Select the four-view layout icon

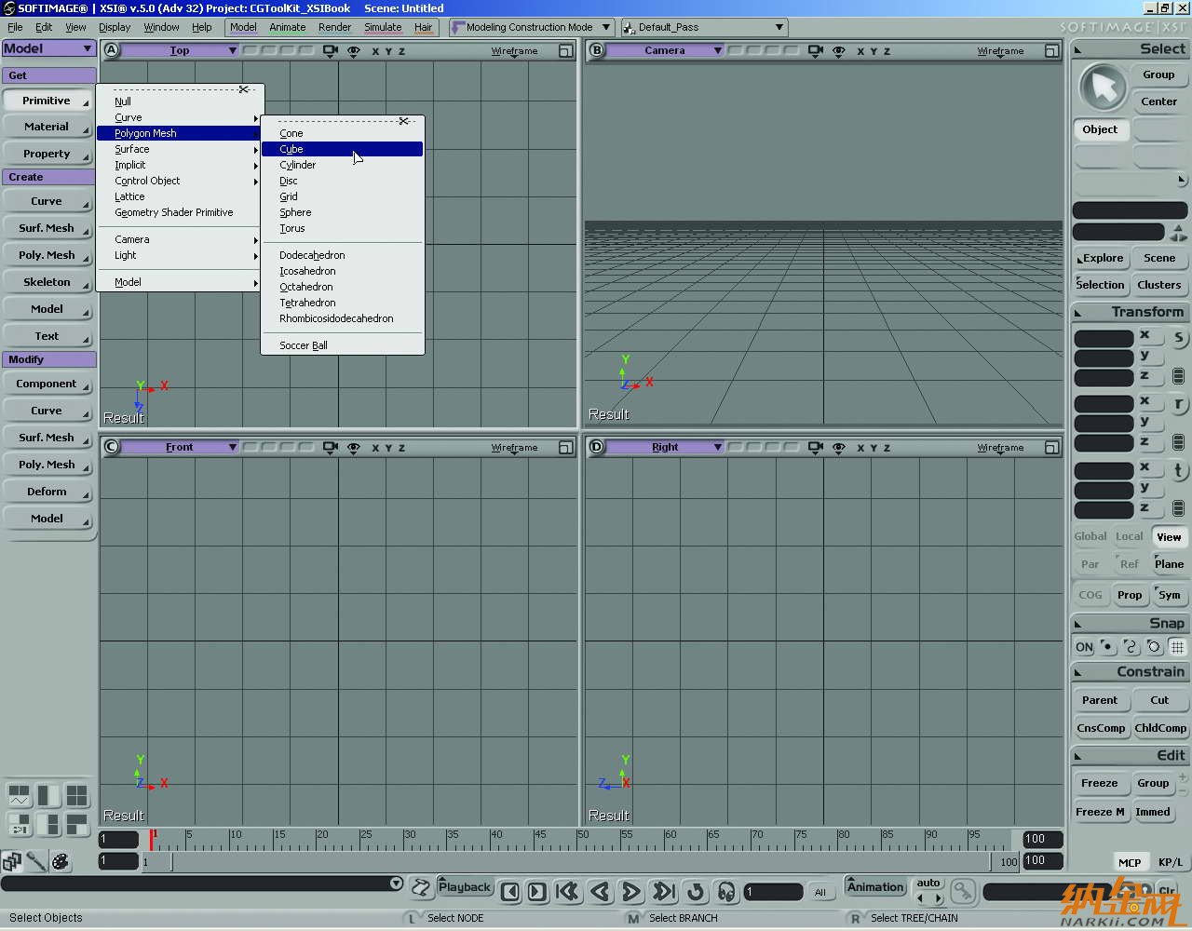point(76,796)
